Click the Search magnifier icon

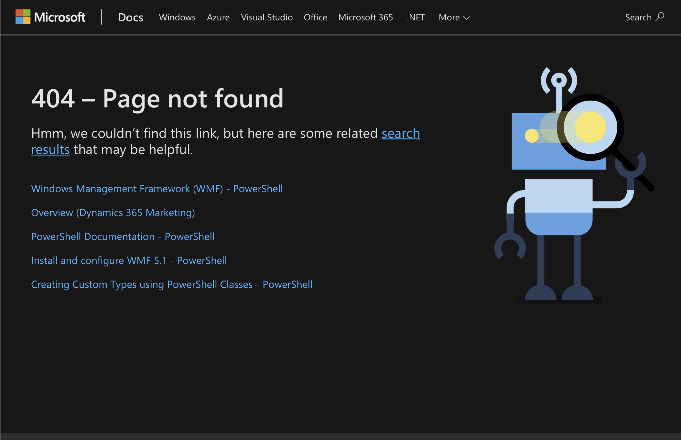[660, 17]
